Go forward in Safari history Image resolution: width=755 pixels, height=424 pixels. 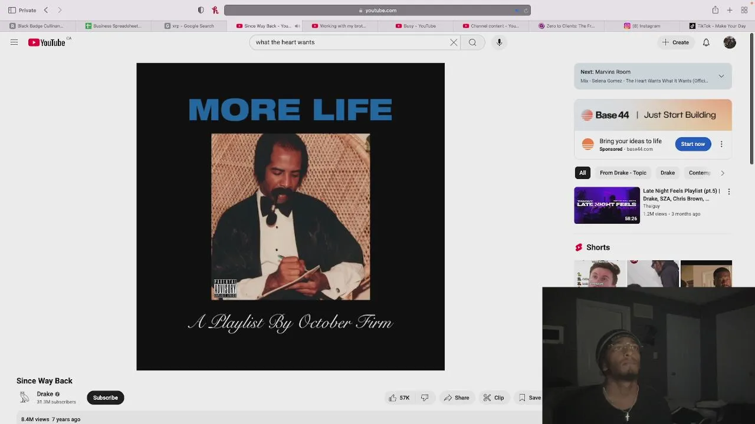pos(60,10)
